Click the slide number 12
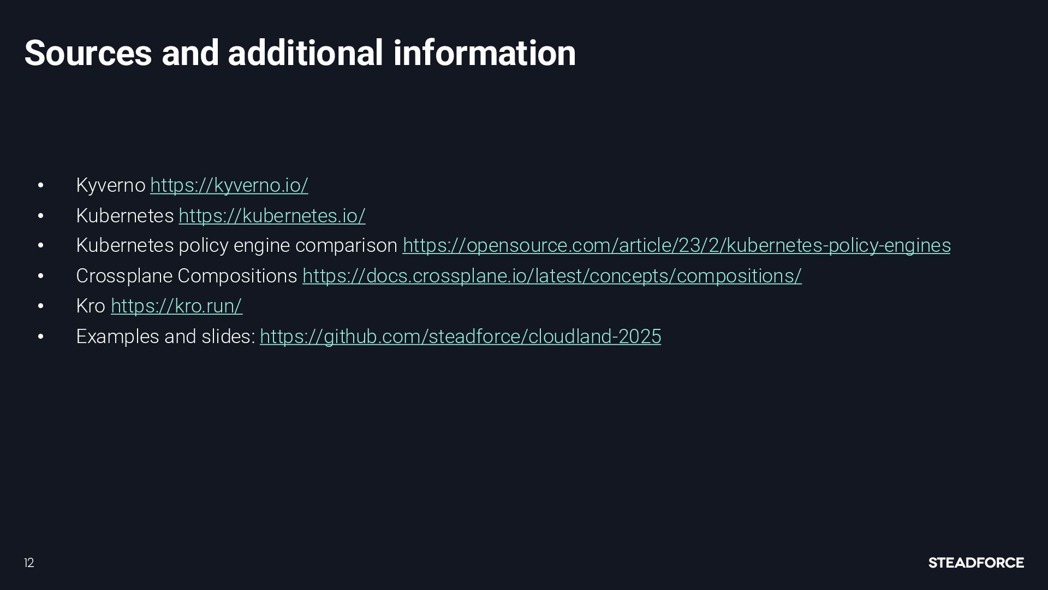Viewport: 1048px width, 590px height. (x=29, y=563)
